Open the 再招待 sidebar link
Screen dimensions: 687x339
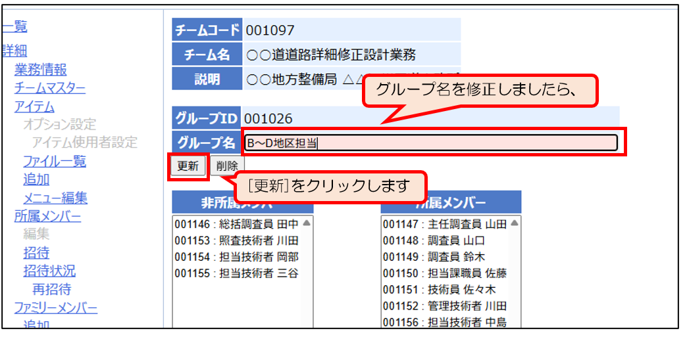tap(51, 289)
